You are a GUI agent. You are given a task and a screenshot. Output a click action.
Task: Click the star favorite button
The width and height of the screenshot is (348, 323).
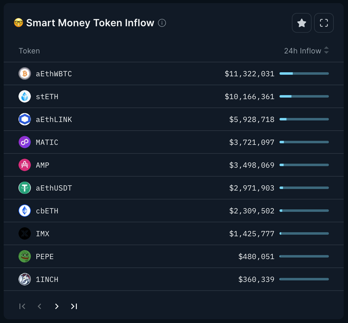click(302, 23)
